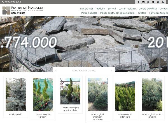Open the Pinterest social icon
The height and width of the screenshot is (126, 168).
pyautogui.click(x=158, y=2)
